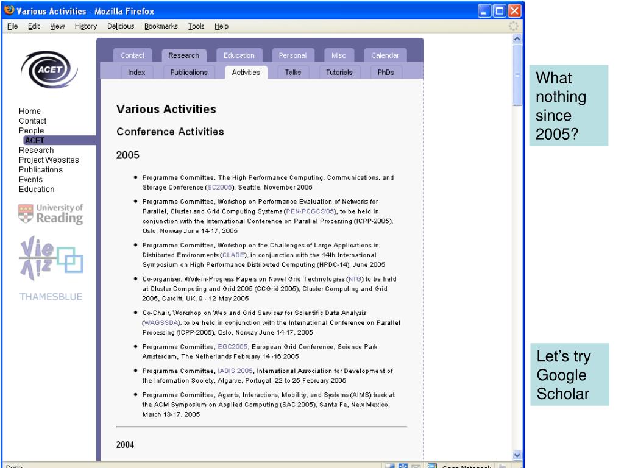Open the Bookmarks menu

coord(161,26)
